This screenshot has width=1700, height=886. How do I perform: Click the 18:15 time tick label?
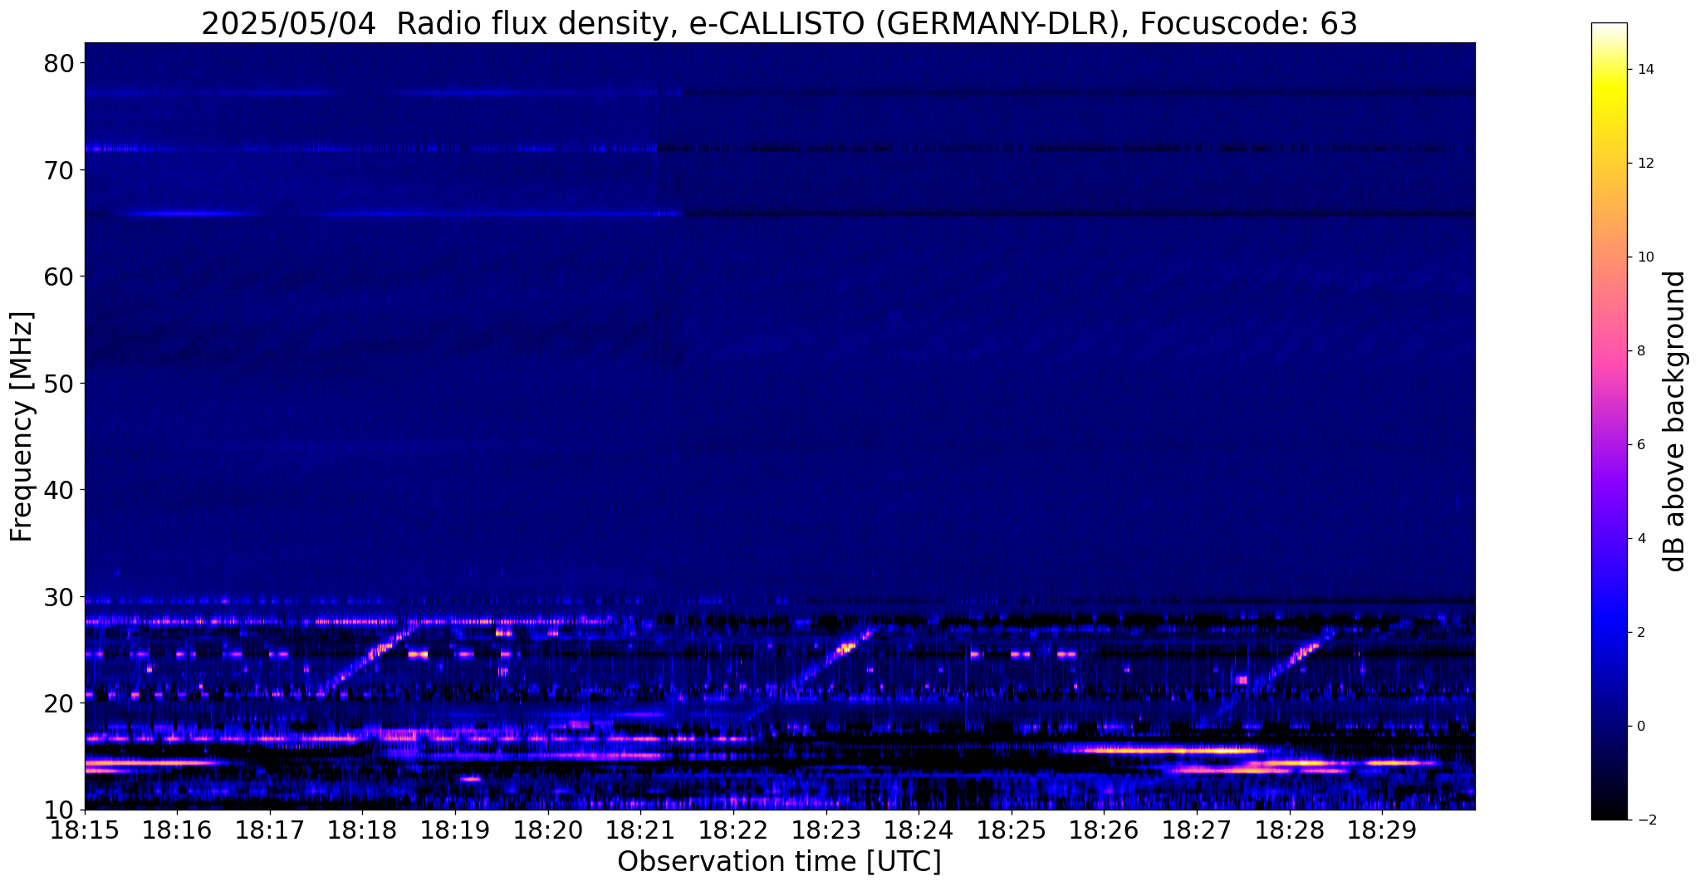point(85,830)
